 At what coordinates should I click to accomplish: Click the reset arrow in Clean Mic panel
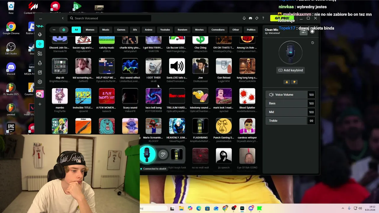point(312,43)
